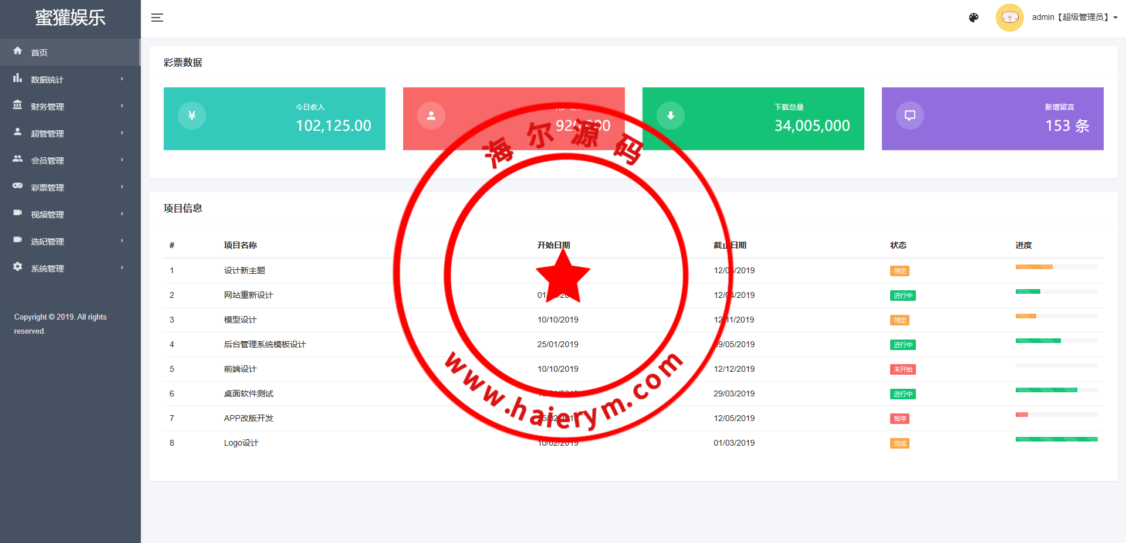Click the 未开始 status badge for 前端设计

point(902,369)
